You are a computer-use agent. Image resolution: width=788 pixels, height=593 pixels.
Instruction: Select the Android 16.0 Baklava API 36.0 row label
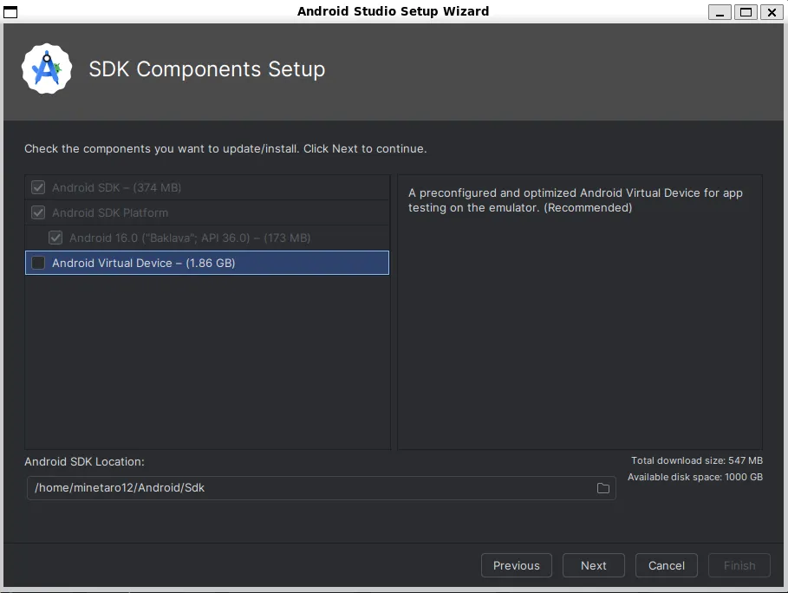pyautogui.click(x=190, y=238)
